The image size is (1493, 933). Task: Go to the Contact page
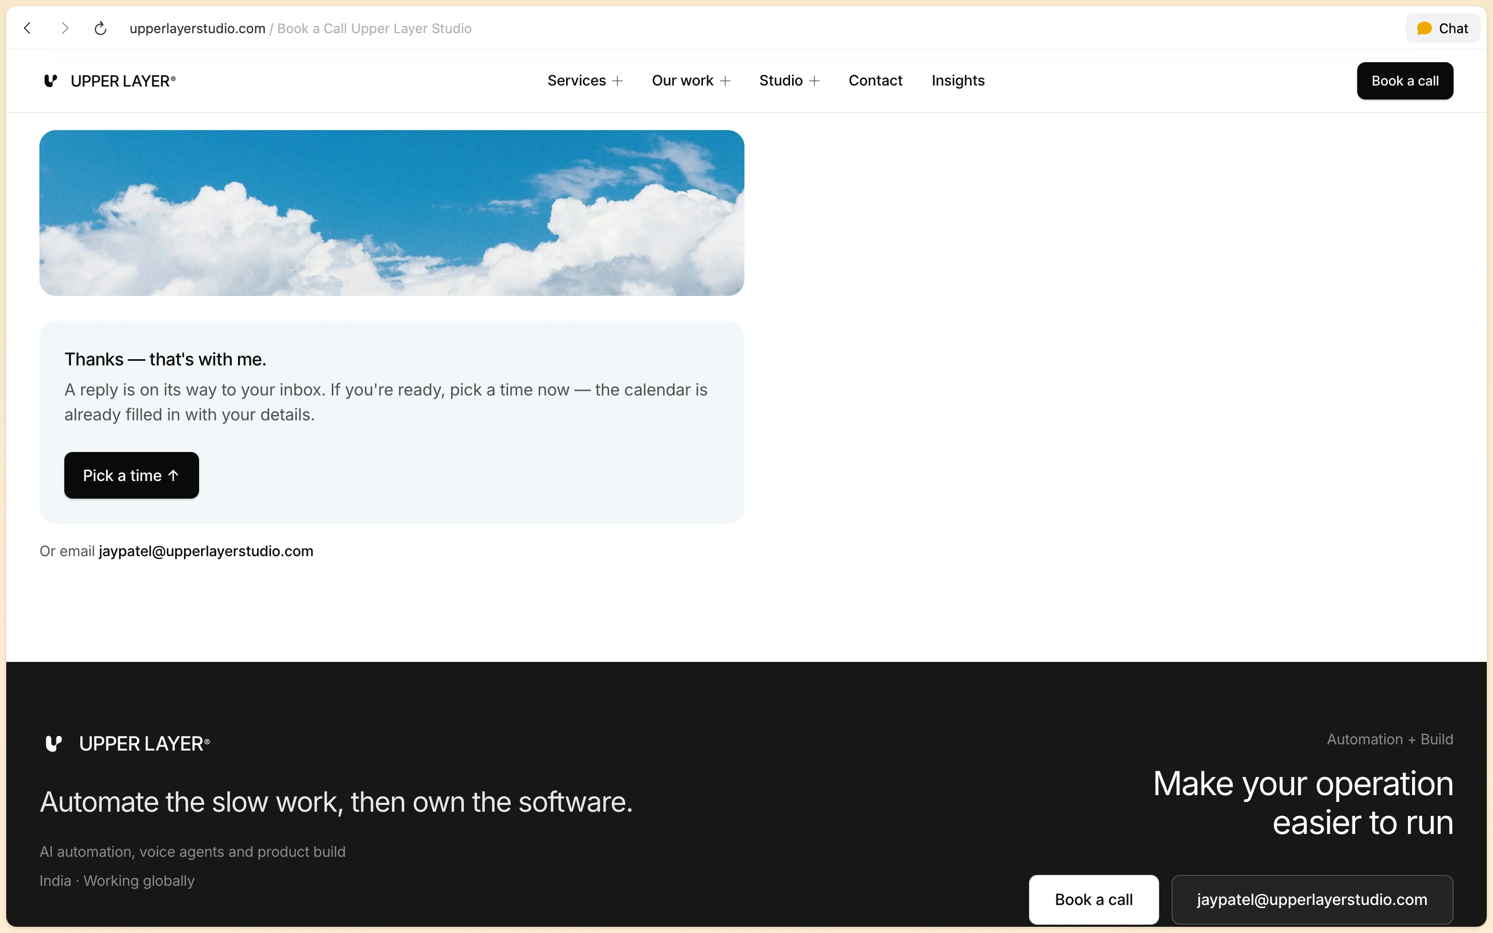point(875,81)
